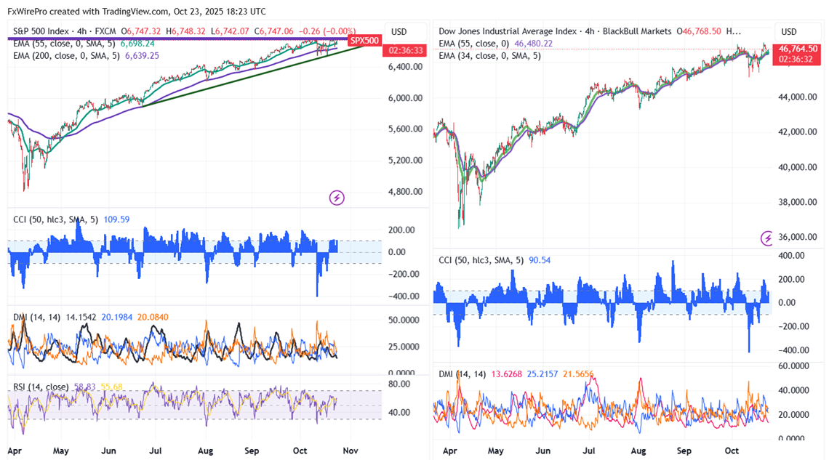
Task: Click the lightning icon on Dow Jones chart
Action: tap(766, 238)
